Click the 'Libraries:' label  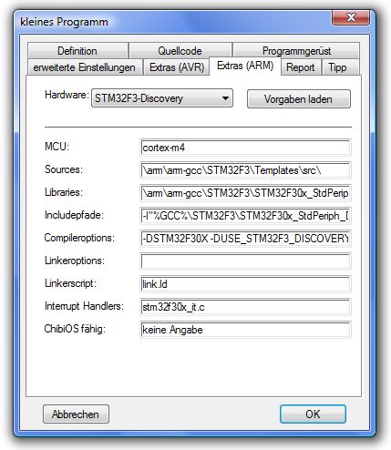(64, 192)
